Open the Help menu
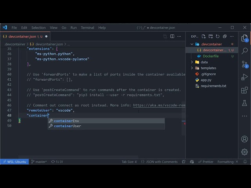The image size is (251, 188). [102, 28]
